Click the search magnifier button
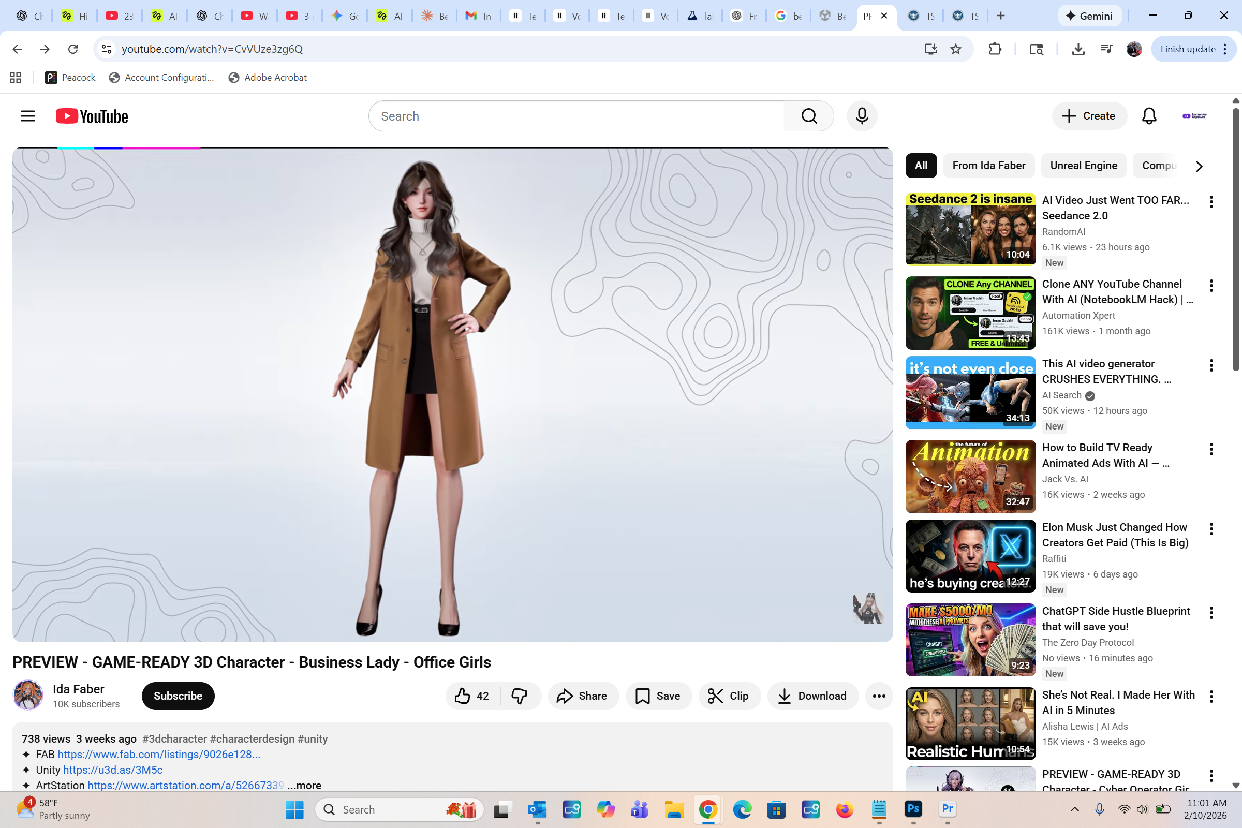 808,115
